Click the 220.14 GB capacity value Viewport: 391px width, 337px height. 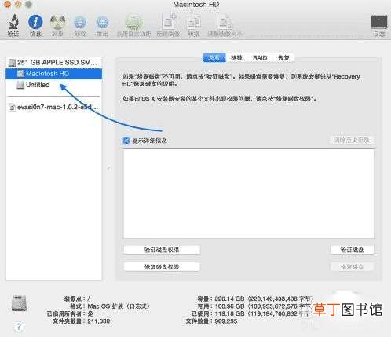tap(229, 299)
